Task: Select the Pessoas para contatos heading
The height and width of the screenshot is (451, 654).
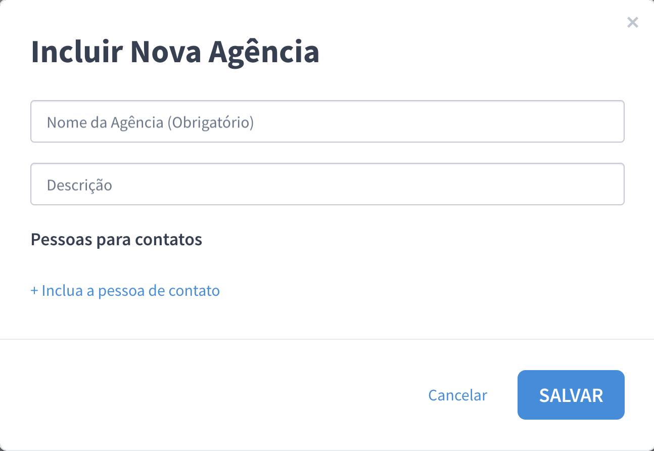Action: point(116,239)
